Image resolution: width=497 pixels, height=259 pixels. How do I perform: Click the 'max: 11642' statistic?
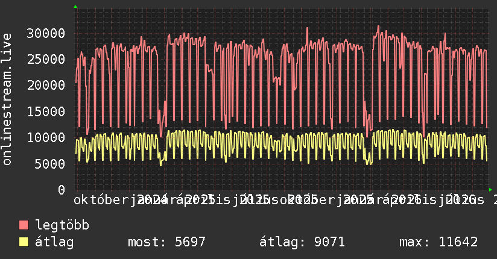(x=438, y=242)
